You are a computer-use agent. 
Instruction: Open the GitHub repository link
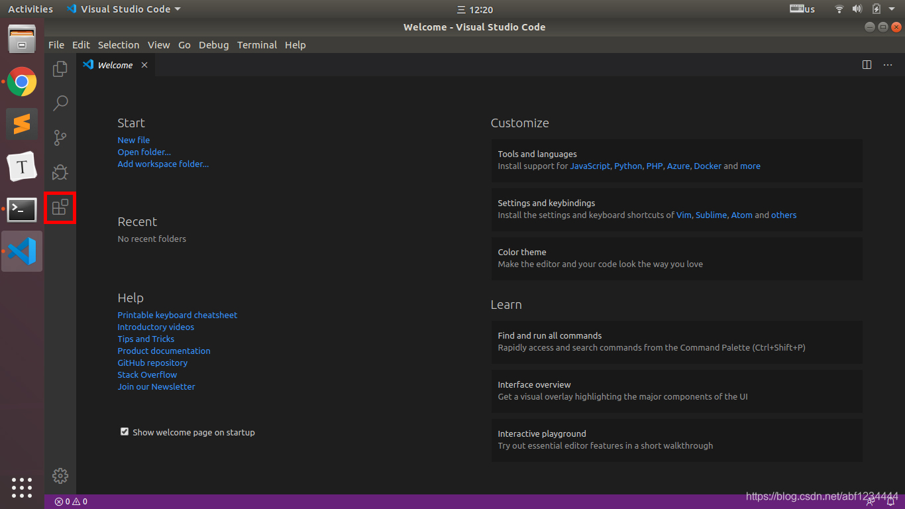[152, 363]
